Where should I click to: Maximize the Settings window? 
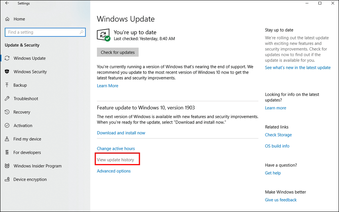click(320, 3)
